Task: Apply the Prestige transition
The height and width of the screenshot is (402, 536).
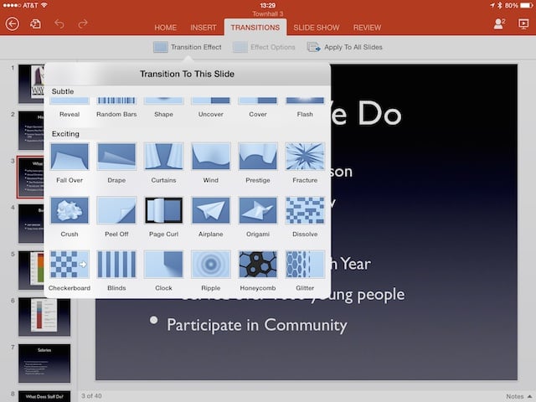Action: 258,157
